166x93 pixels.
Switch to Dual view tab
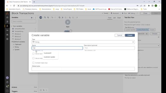(x=119, y=18)
